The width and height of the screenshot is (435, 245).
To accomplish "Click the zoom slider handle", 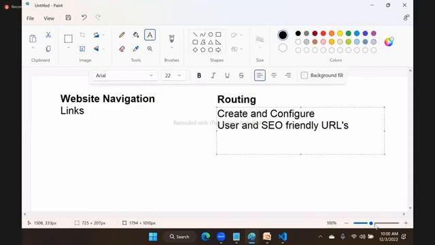I will coord(371,223).
